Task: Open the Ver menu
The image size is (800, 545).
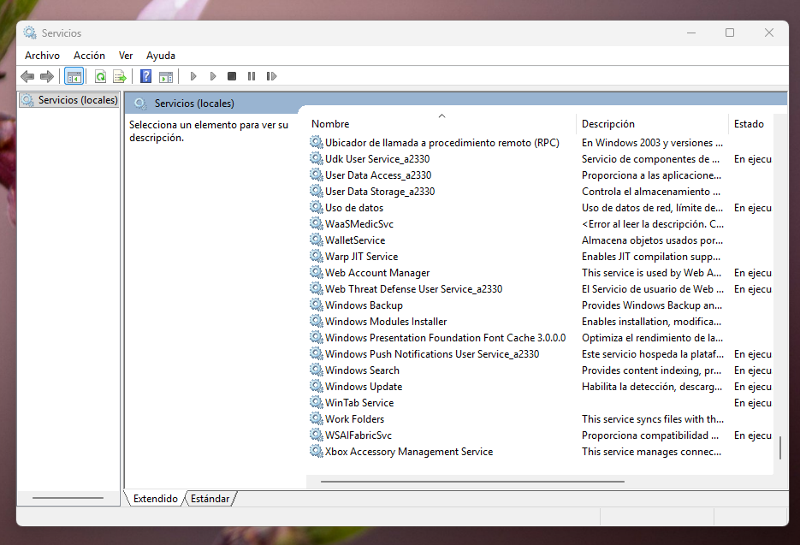Action: coord(126,55)
